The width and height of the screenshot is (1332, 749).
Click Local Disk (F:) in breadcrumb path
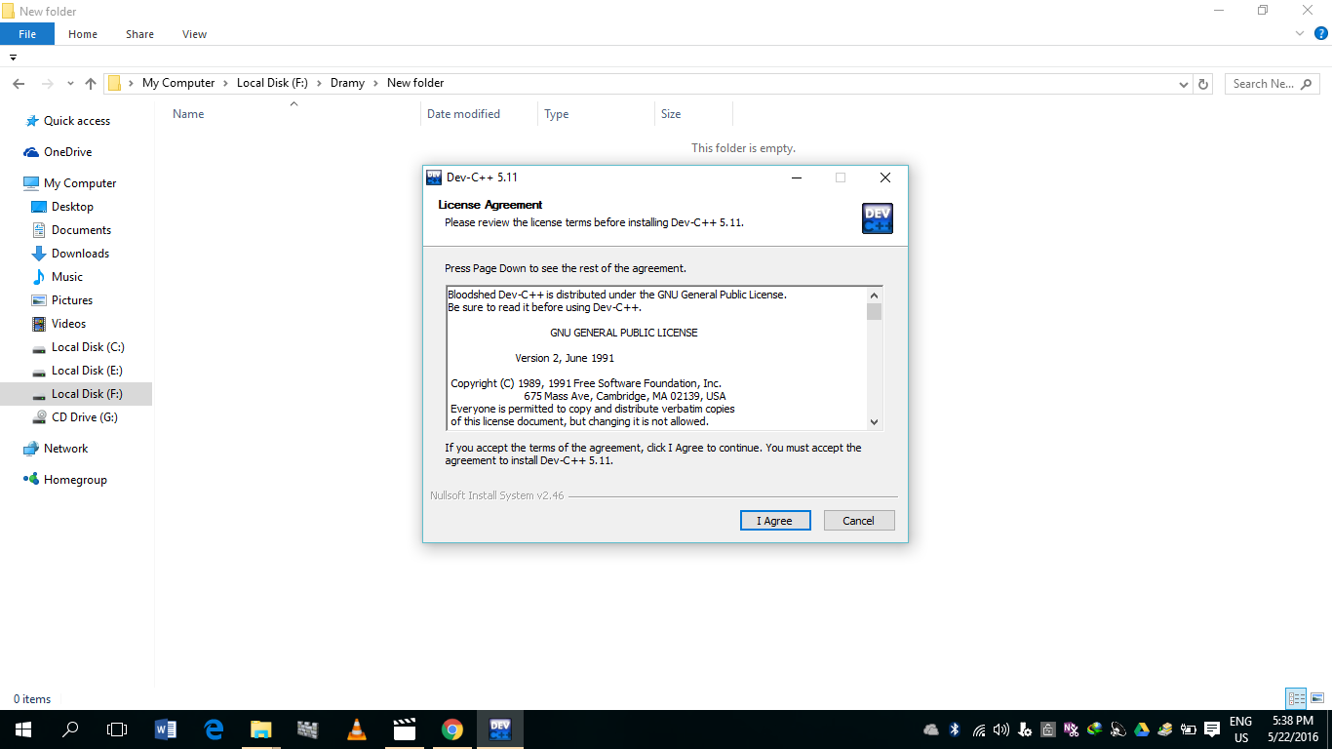coord(272,83)
